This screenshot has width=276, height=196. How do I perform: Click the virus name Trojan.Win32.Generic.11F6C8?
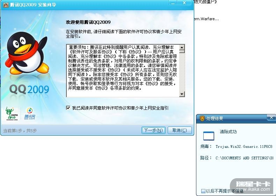pyautogui.click(x=244, y=146)
